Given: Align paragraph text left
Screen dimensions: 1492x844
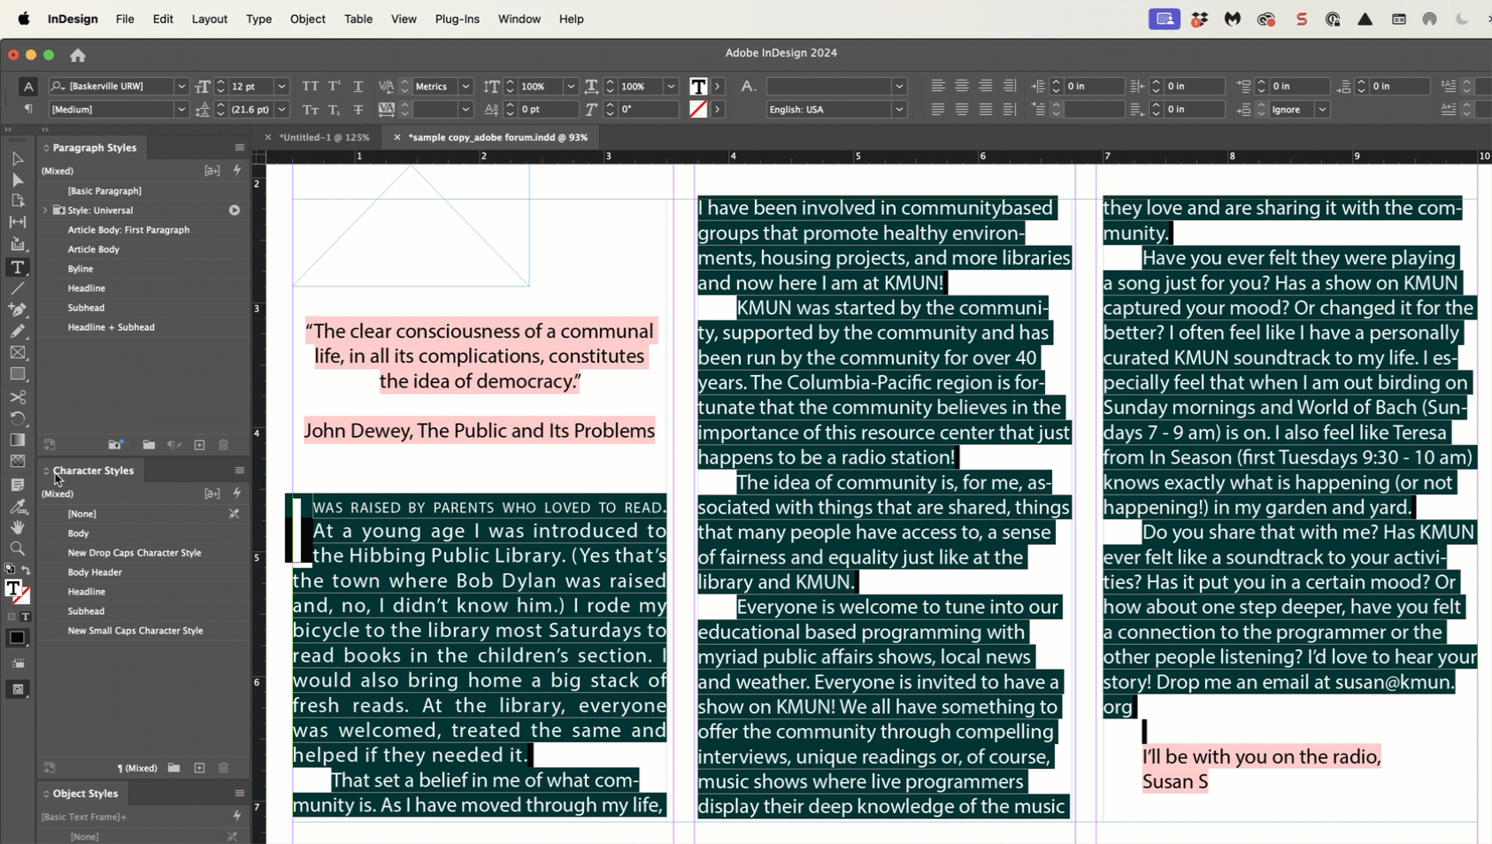Looking at the screenshot, I should (x=938, y=86).
